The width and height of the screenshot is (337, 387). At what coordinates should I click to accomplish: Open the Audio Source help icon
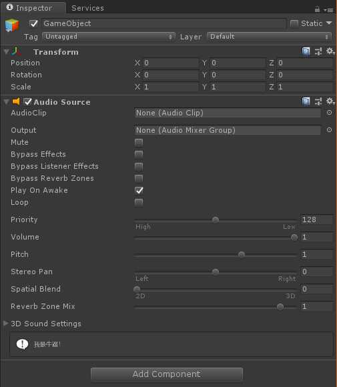coord(306,101)
